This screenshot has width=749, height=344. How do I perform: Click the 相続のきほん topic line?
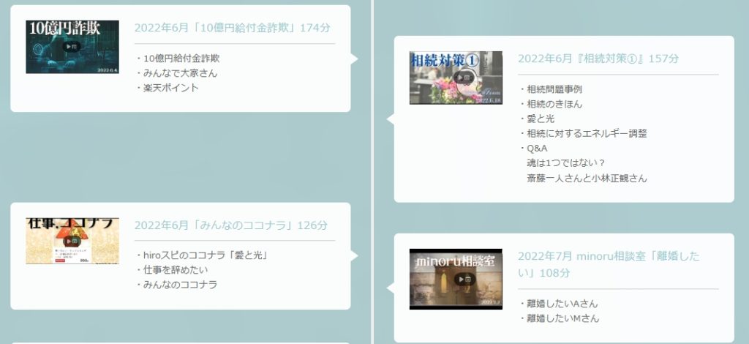(x=554, y=104)
